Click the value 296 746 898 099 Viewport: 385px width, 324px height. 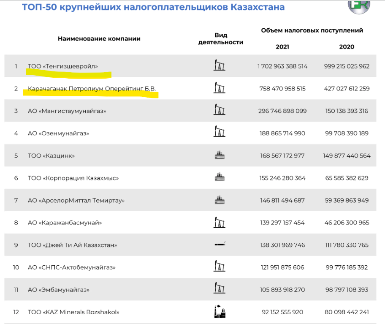point(282,111)
